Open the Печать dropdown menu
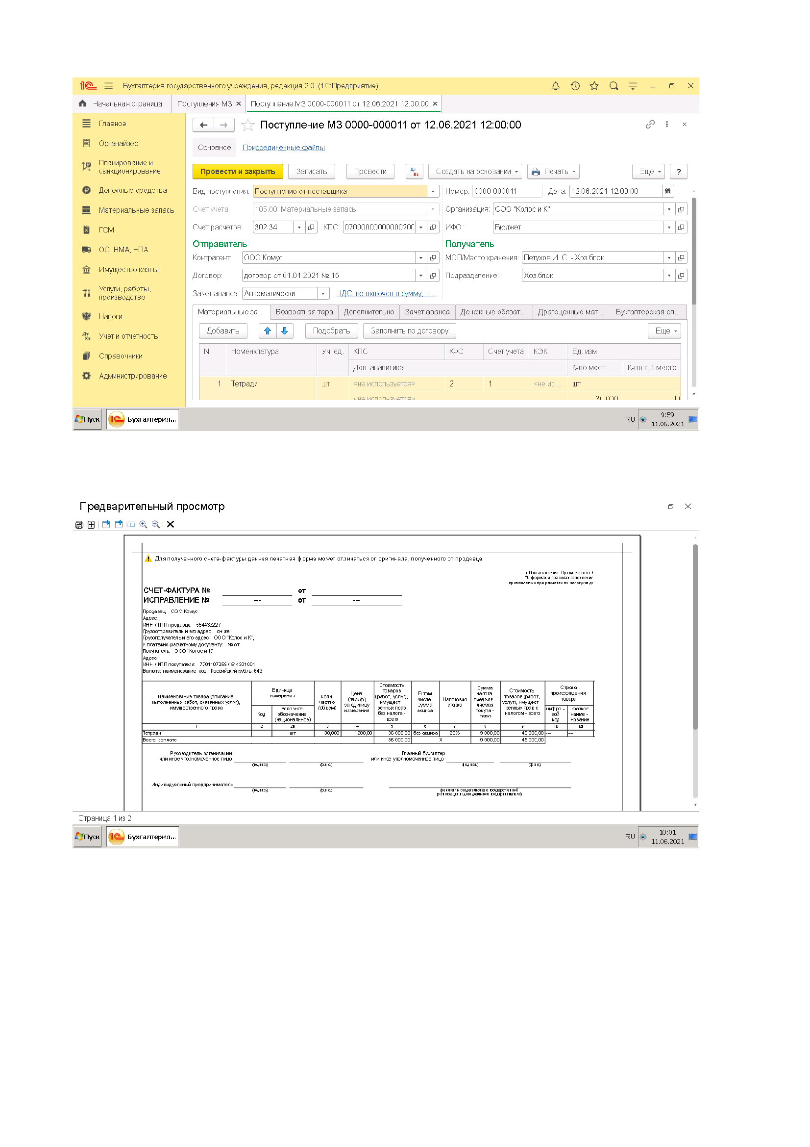 (553, 171)
